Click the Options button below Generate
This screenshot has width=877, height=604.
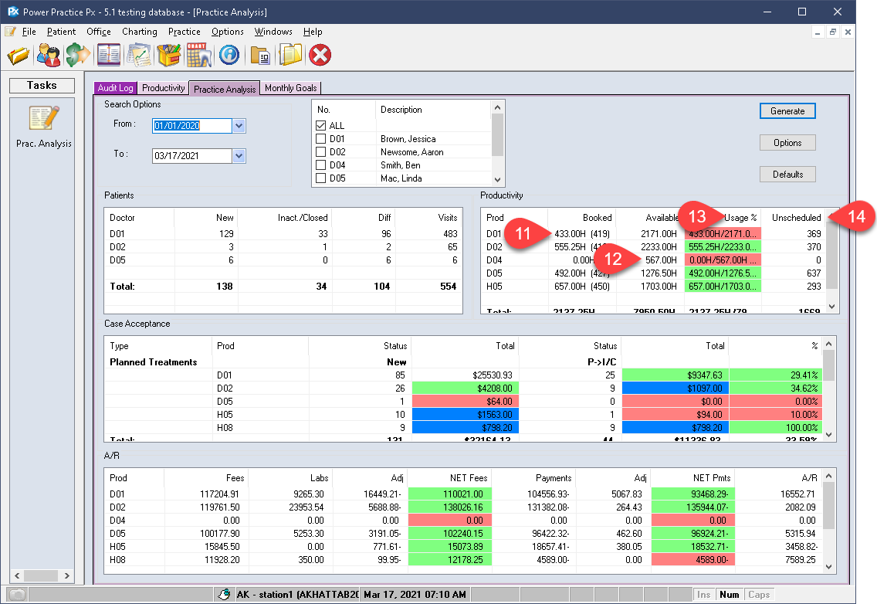[x=787, y=143]
